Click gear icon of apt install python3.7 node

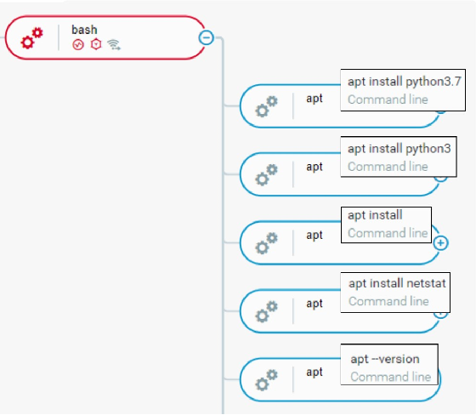pos(267,106)
